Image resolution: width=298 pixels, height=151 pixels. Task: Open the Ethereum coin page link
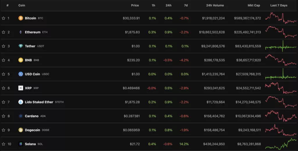point(33,32)
